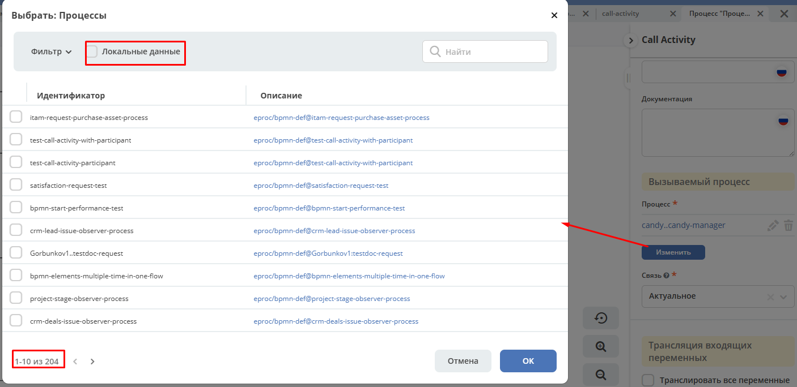
Task: Click the zoom in magnifier button
Action: [x=601, y=346]
